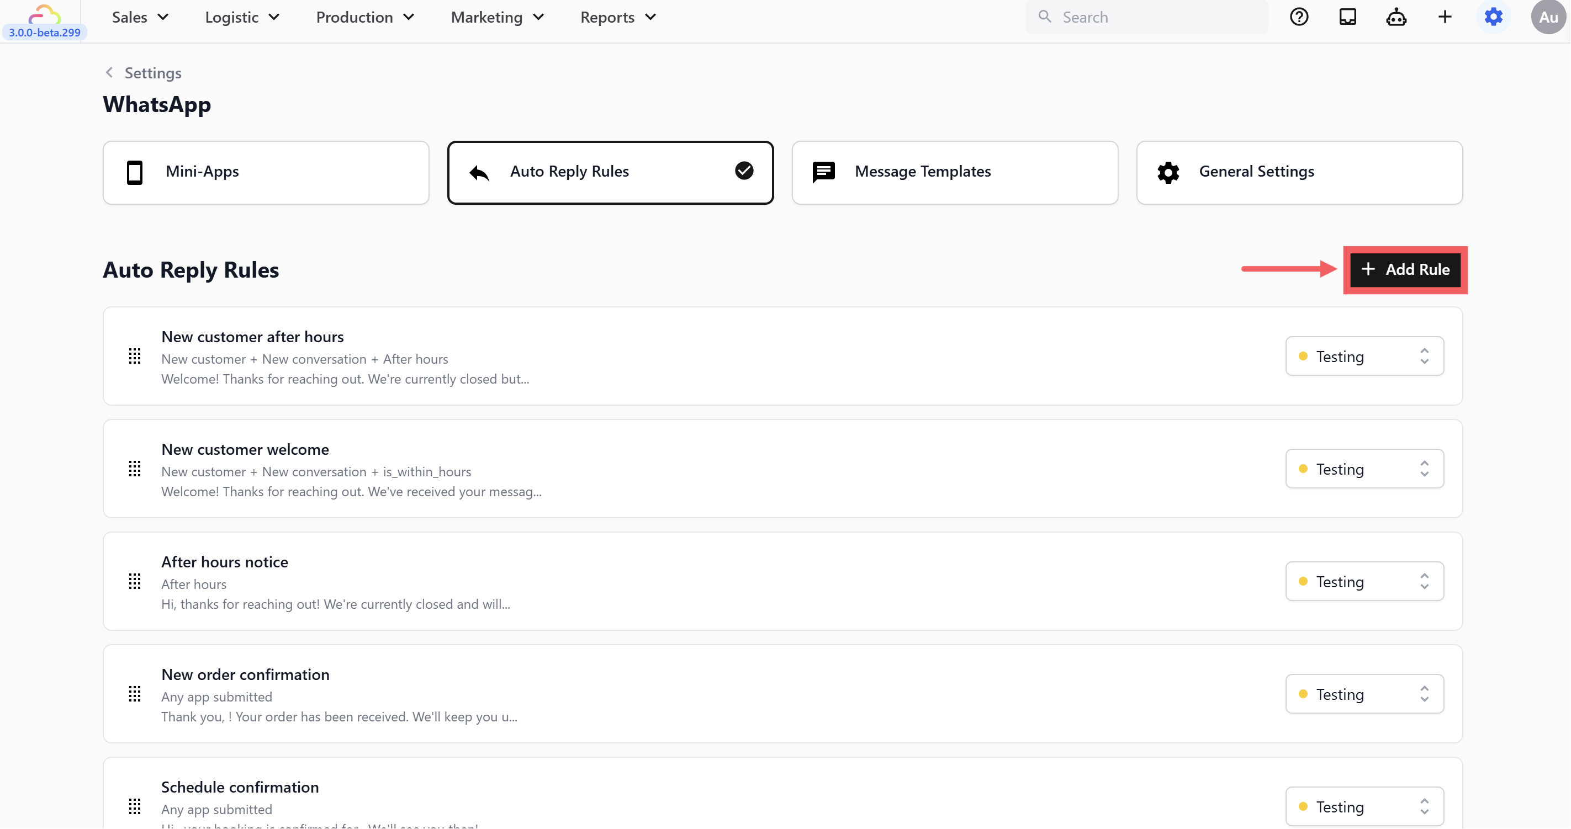Viewport: 1571px width, 829px height.
Task: Change status of New order confirmation rule
Action: (1364, 694)
